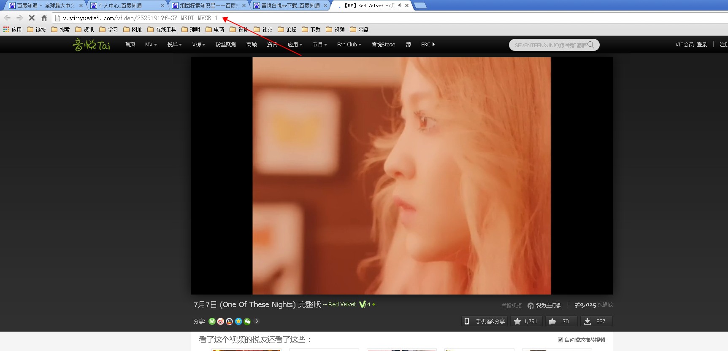Open 商城 in the site nav
The image size is (728, 351).
tap(252, 45)
